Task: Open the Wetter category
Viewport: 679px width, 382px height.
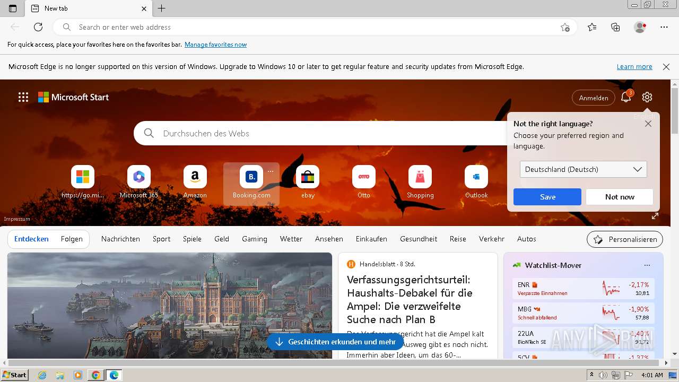Action: [x=291, y=239]
